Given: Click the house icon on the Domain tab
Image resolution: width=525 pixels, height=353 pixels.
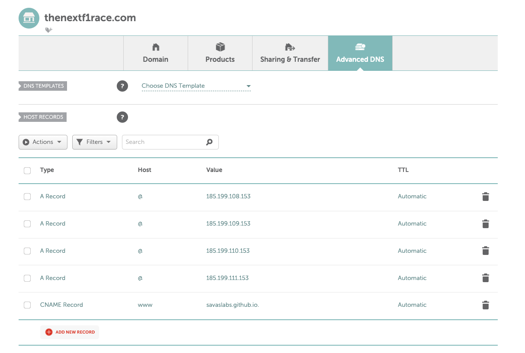Looking at the screenshot, I should pyautogui.click(x=155, y=47).
